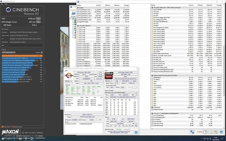Show hidden system tray icons
This screenshot has width=226, height=141.
pos(202,139)
